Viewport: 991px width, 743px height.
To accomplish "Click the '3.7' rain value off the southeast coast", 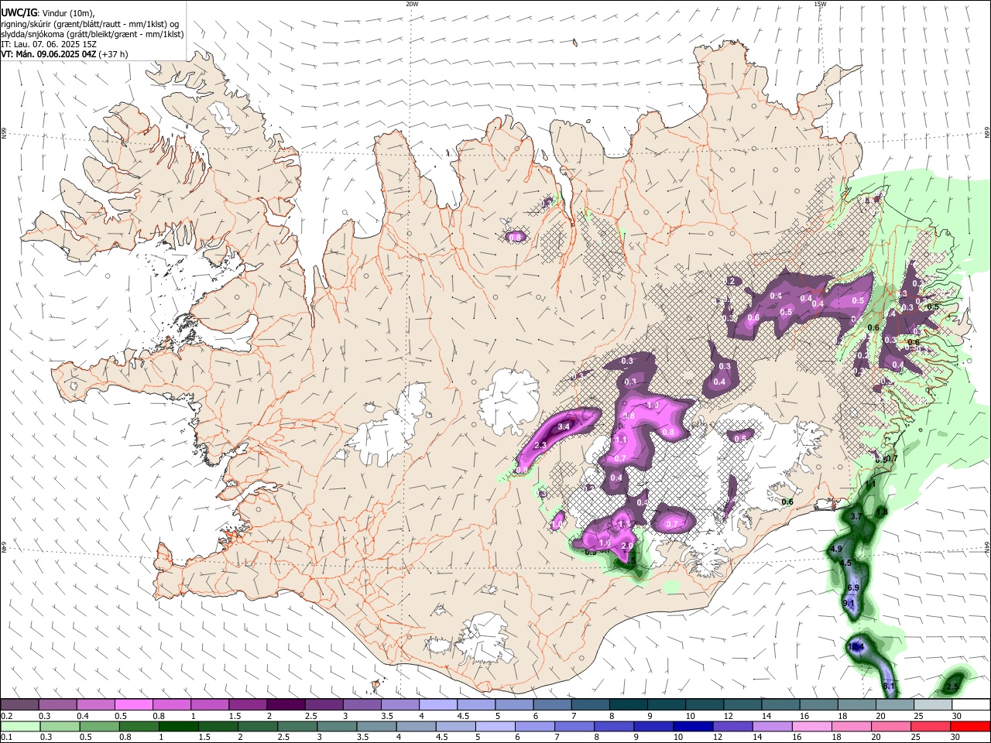I will point(856,516).
